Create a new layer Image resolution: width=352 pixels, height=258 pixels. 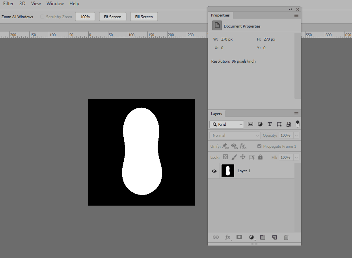click(x=274, y=237)
